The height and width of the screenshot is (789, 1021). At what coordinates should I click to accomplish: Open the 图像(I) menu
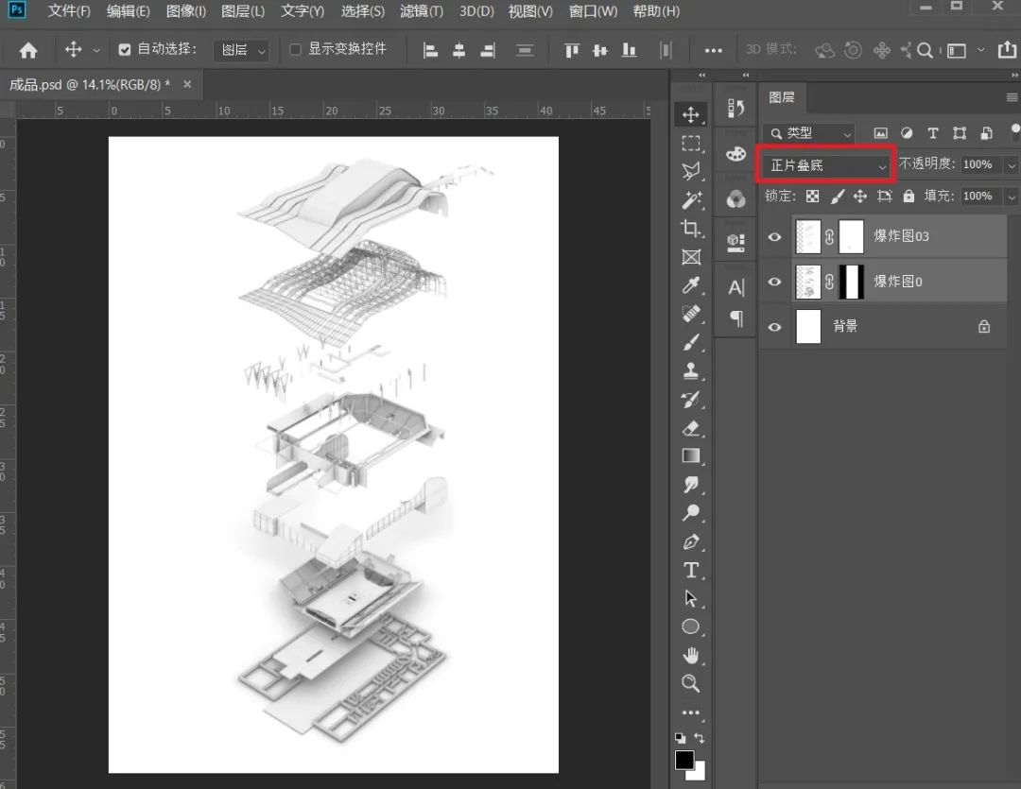coord(185,11)
